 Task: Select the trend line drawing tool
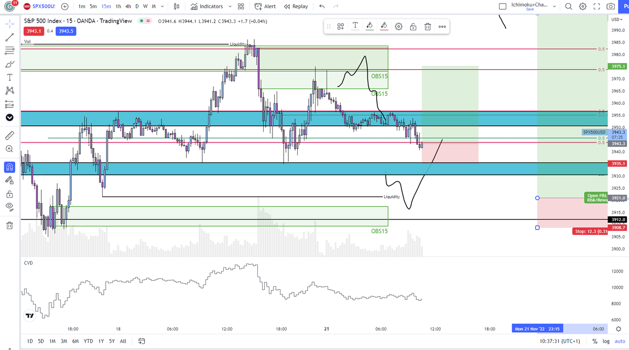click(x=9, y=37)
